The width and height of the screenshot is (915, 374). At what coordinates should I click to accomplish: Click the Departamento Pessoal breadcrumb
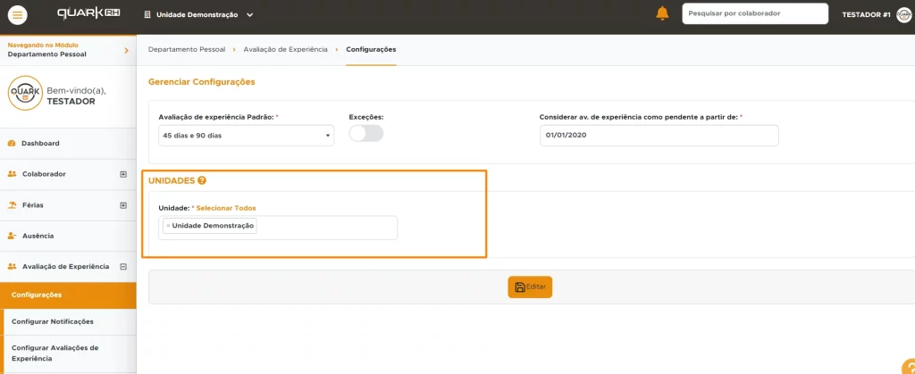187,49
